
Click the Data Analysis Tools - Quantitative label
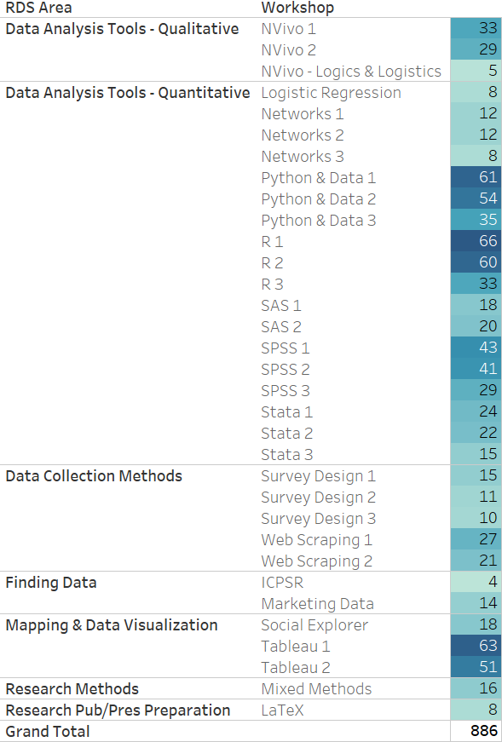pyautogui.click(x=127, y=93)
